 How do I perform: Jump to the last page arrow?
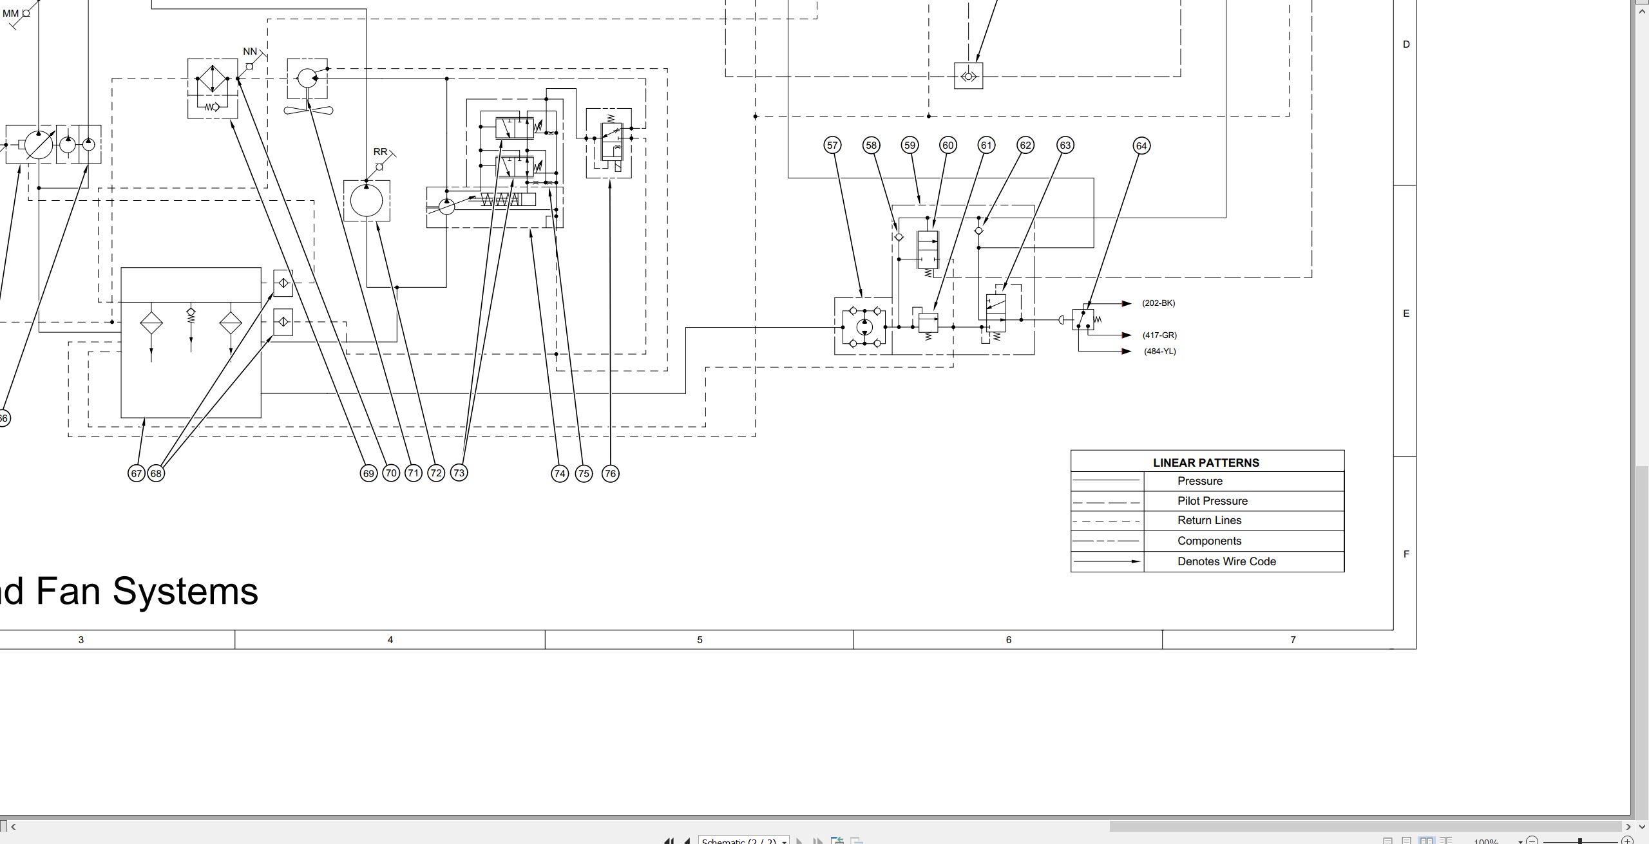coord(818,841)
